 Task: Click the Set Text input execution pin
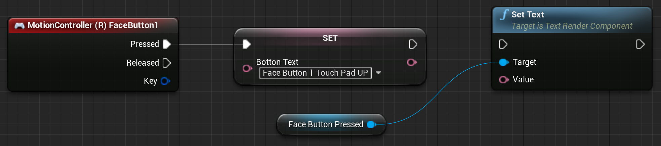(x=503, y=44)
